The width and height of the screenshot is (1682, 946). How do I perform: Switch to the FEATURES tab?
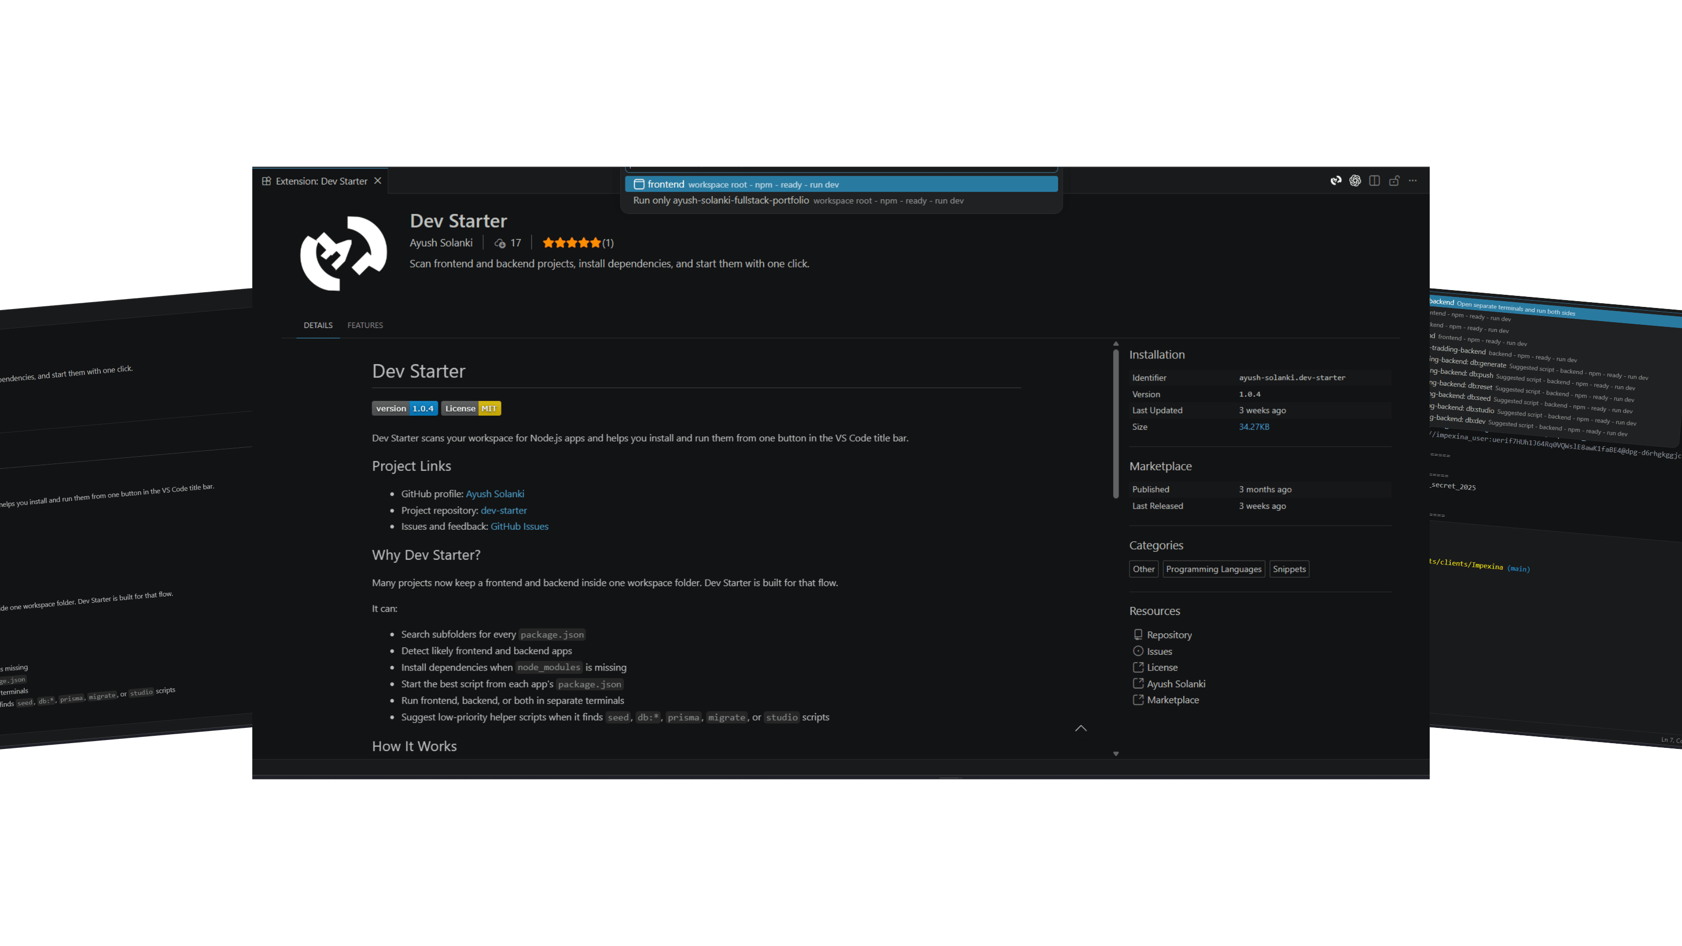[365, 325]
